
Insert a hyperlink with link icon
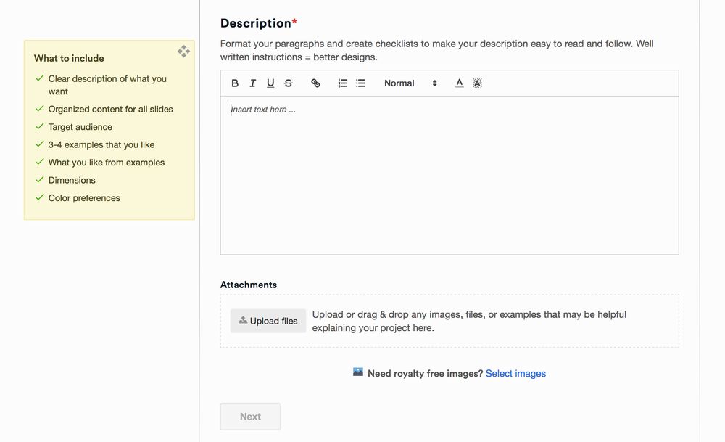315,83
